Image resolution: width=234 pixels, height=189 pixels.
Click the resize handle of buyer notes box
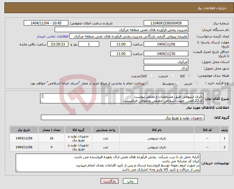[x=18, y=171]
